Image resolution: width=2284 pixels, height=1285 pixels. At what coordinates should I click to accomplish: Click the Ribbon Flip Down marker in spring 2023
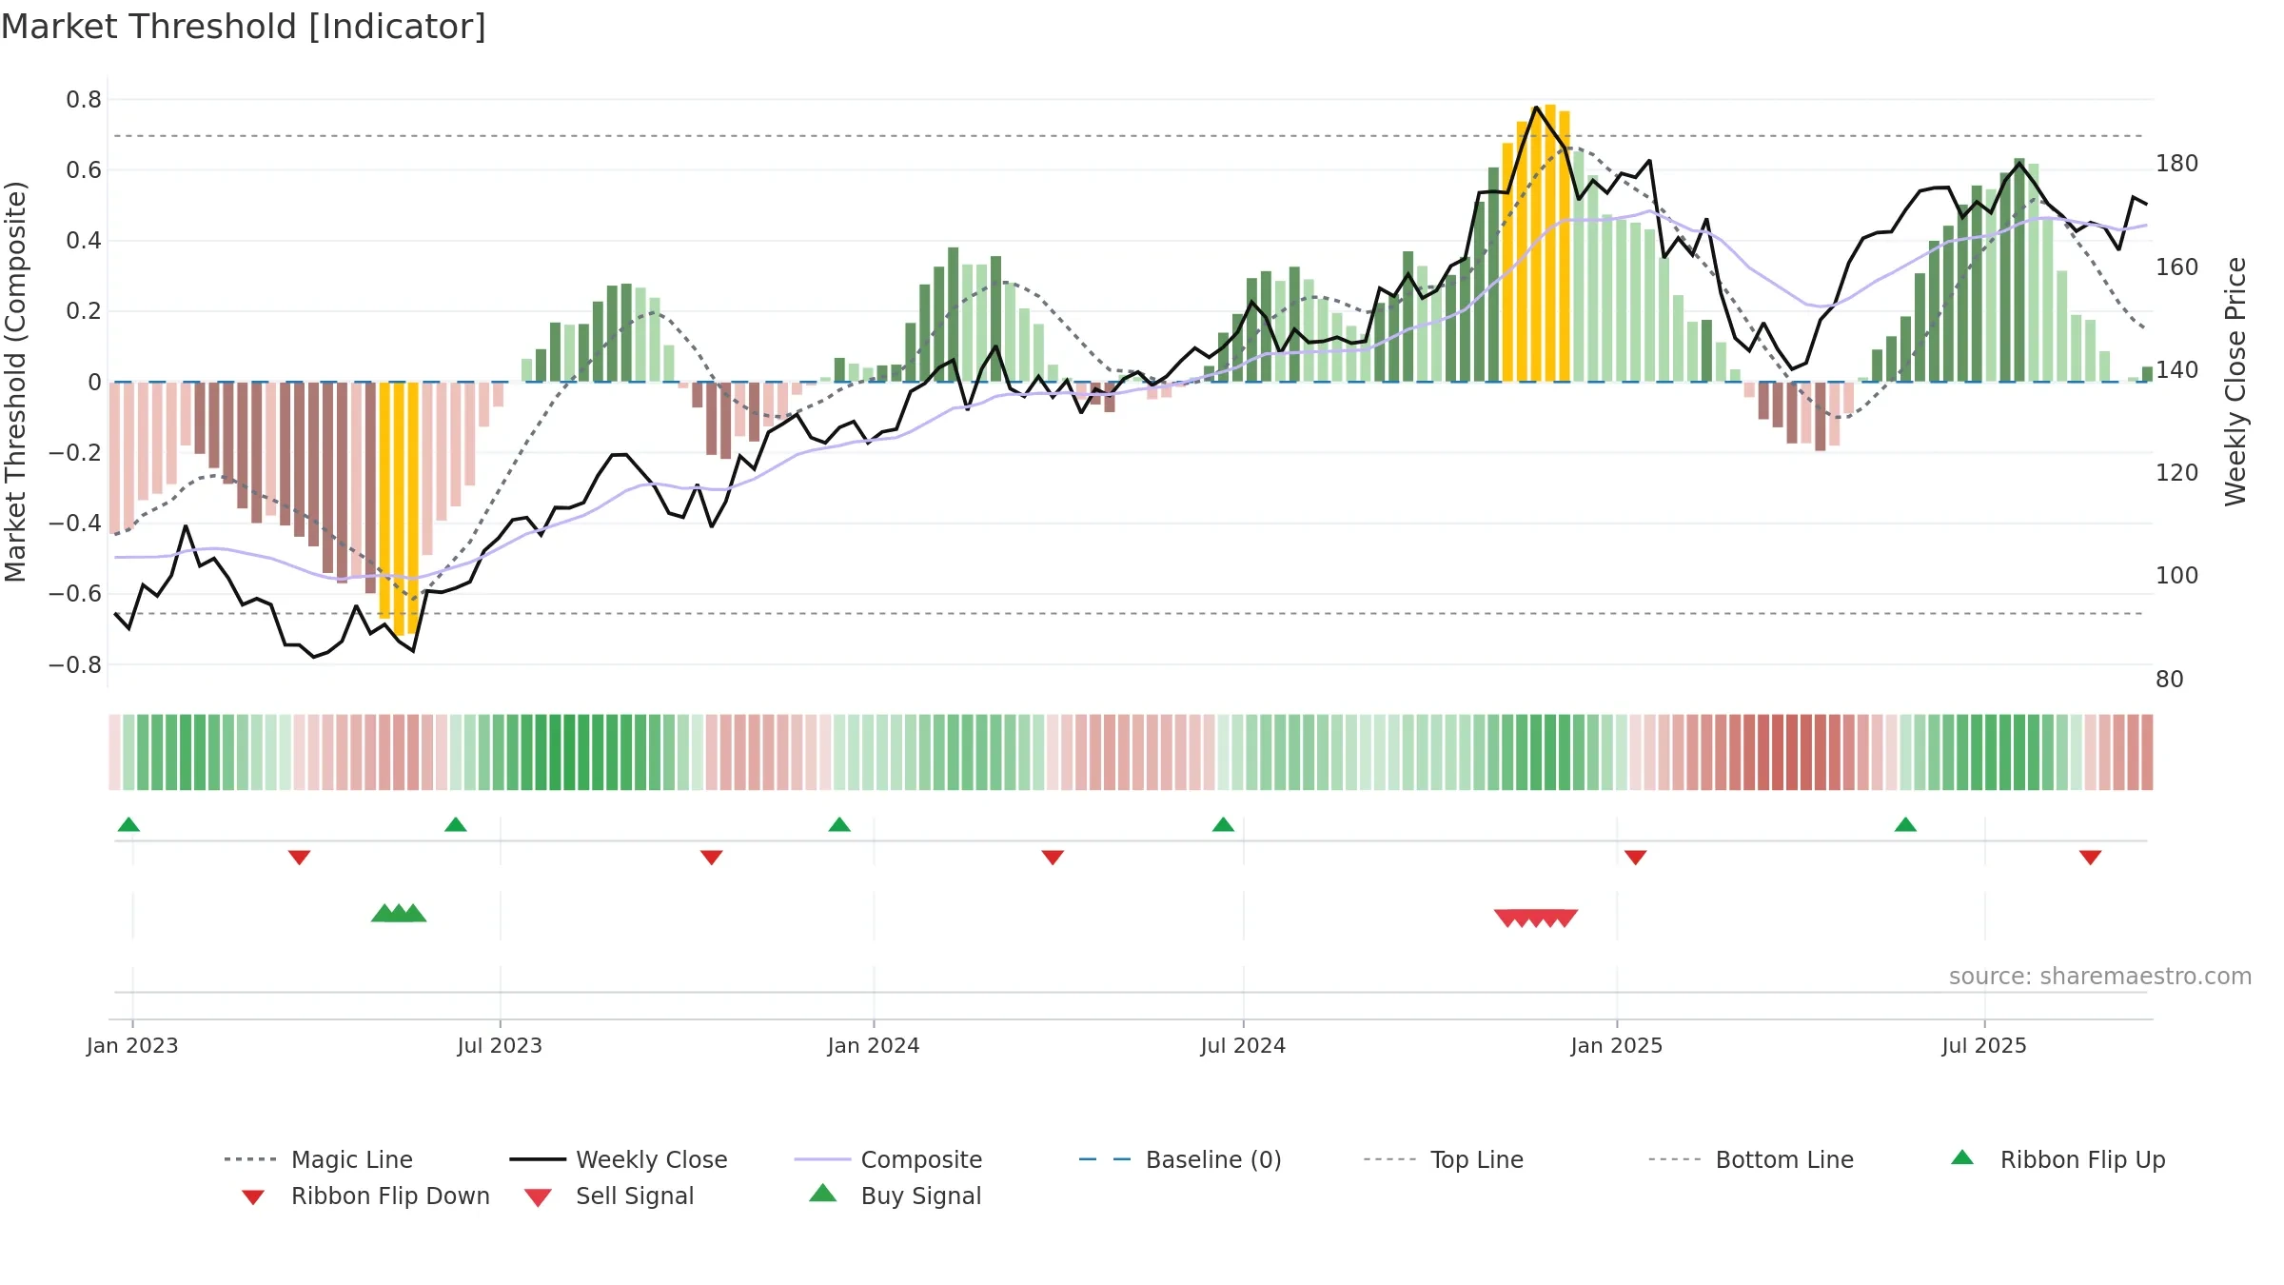click(x=299, y=858)
